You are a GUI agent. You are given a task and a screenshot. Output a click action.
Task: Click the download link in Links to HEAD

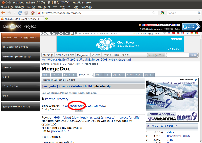(x=76, y=106)
